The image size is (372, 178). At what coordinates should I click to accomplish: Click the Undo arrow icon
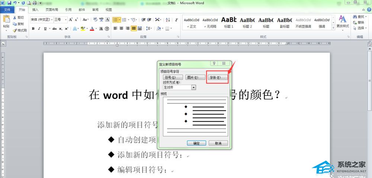click(15, 3)
